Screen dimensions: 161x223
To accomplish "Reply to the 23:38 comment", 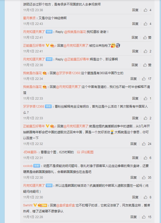I will (x=135, y=10).
